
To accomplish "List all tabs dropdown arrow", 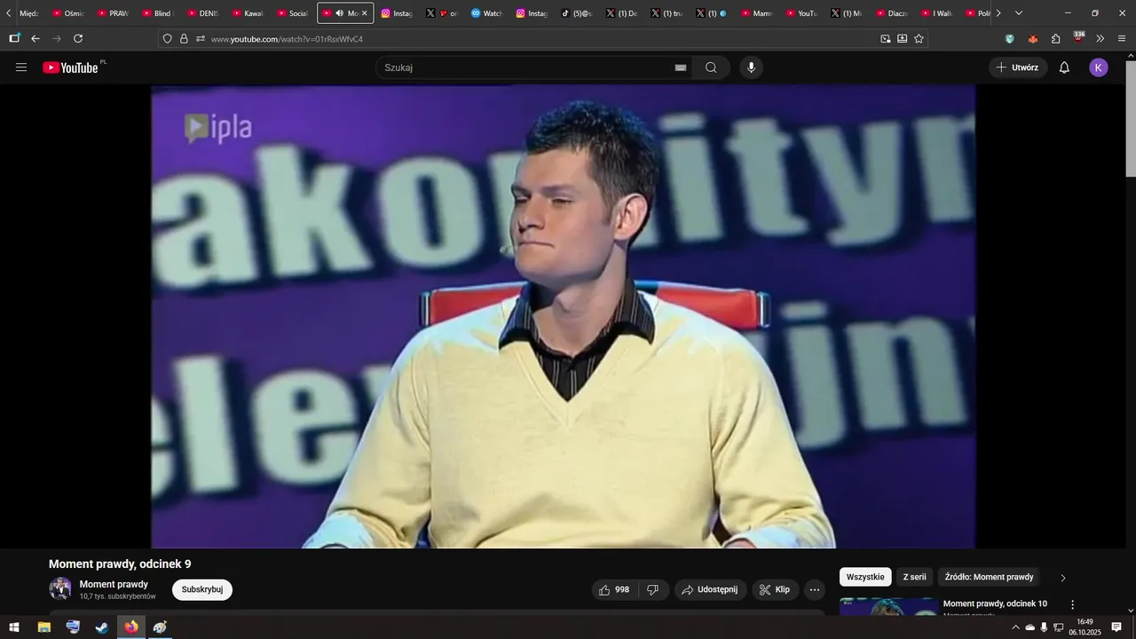I will (x=1018, y=13).
